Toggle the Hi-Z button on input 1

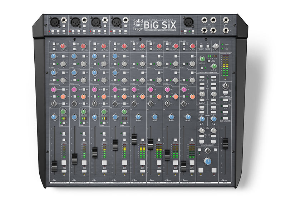click(x=64, y=26)
